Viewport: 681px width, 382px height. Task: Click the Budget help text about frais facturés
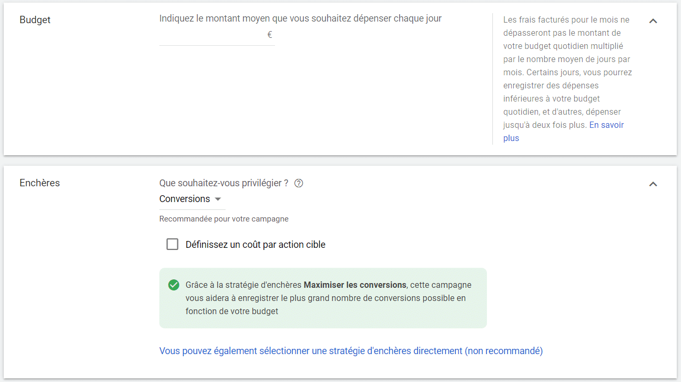click(x=566, y=20)
